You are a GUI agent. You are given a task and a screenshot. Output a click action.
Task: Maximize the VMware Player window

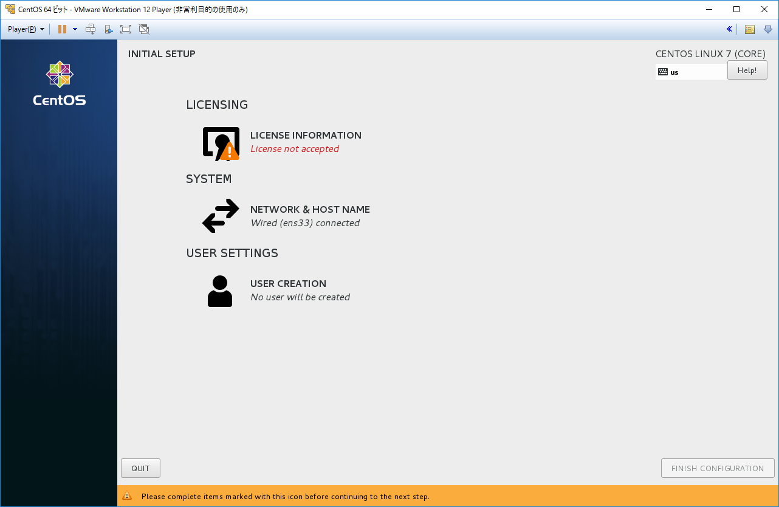click(x=736, y=9)
